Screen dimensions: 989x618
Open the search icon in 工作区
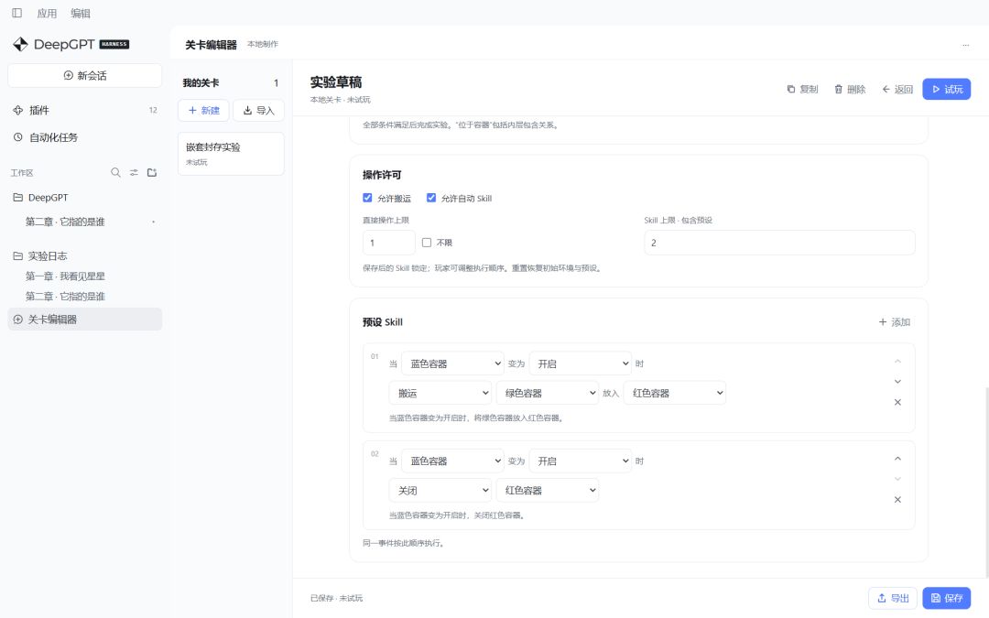[x=115, y=172]
